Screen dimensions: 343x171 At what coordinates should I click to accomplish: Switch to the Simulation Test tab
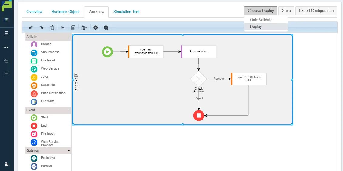(x=126, y=12)
